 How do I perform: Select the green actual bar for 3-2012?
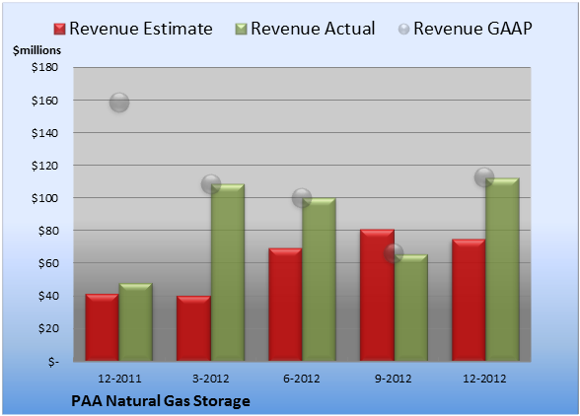coord(228,272)
